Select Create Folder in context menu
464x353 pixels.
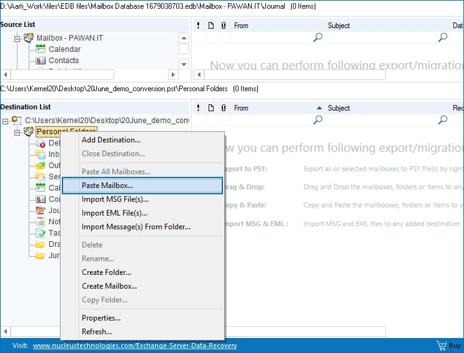106,272
